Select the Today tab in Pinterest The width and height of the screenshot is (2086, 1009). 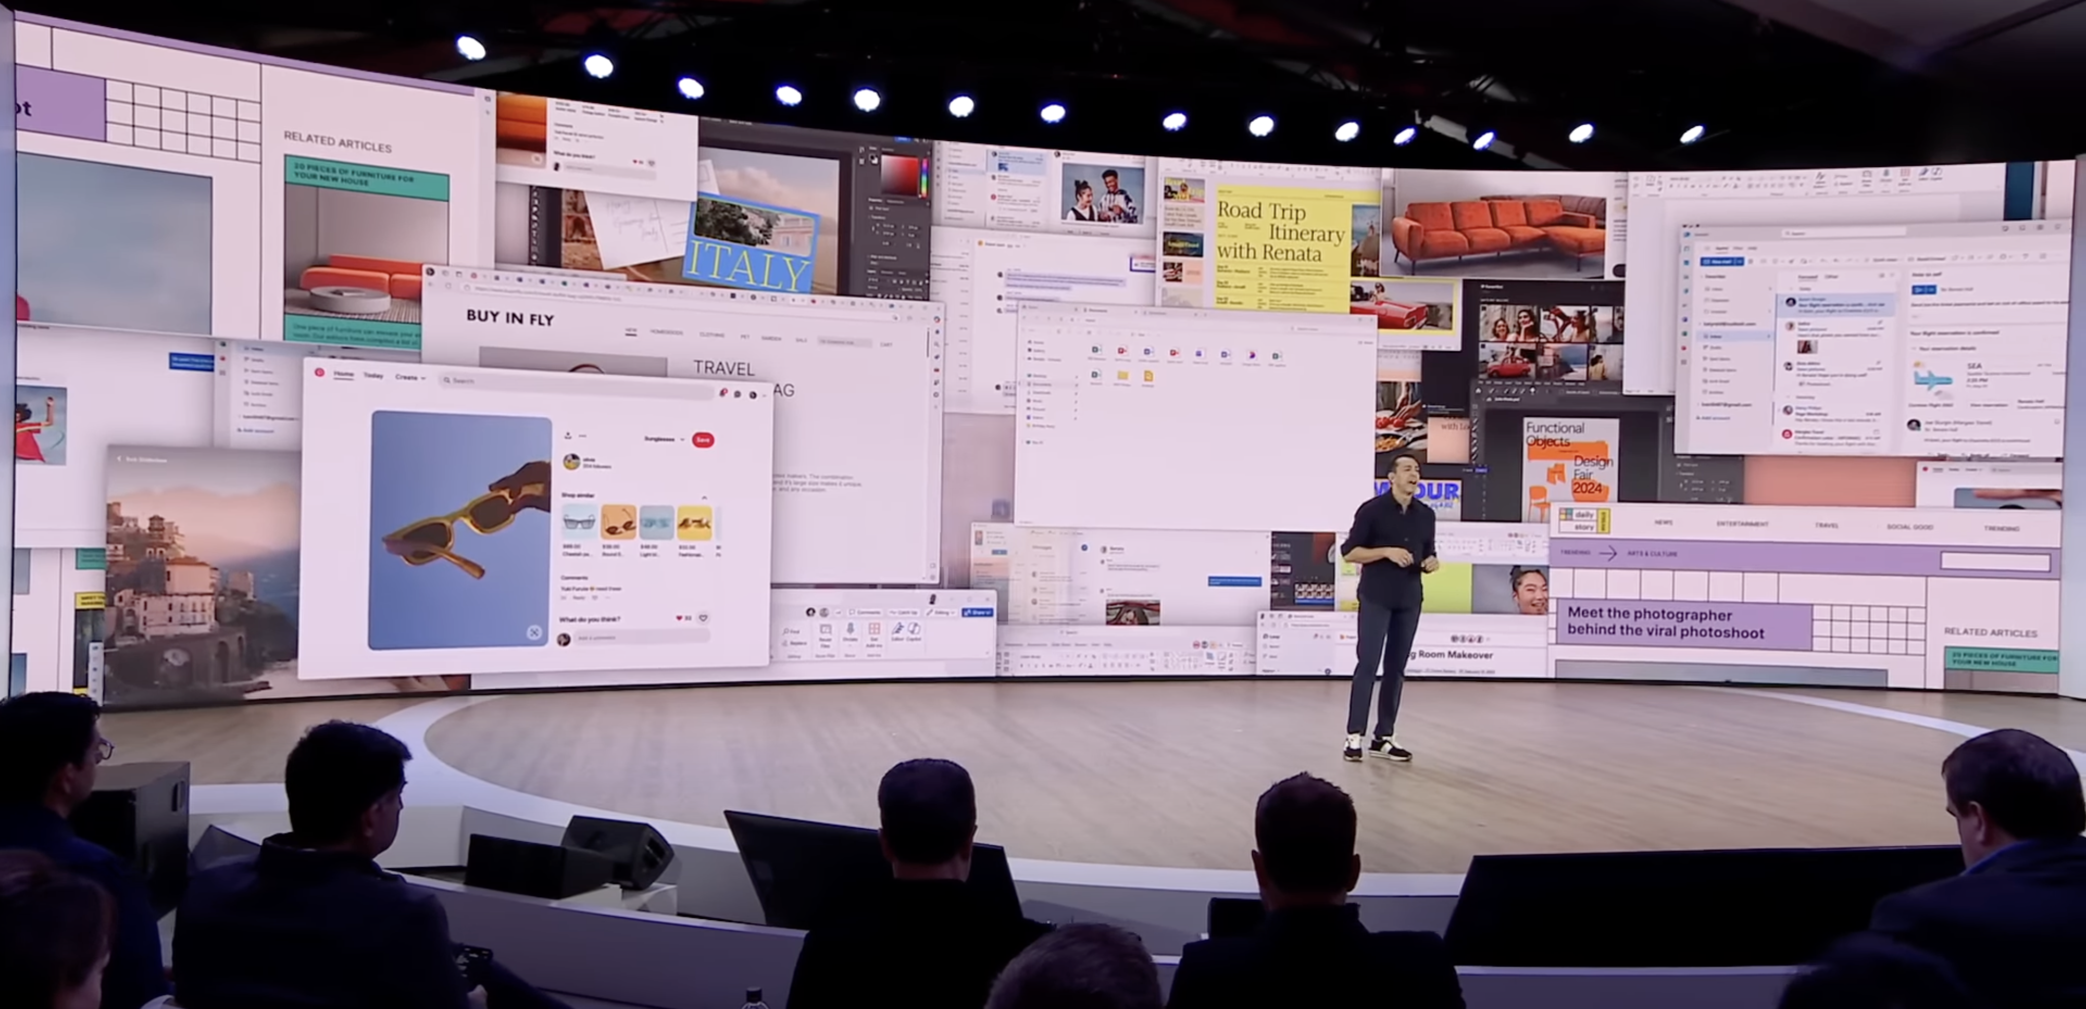point(373,375)
